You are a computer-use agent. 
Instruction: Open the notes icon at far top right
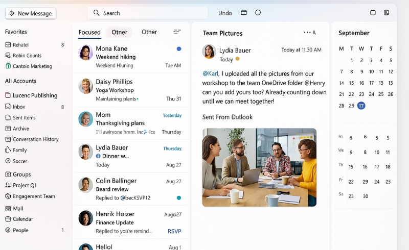(x=387, y=12)
